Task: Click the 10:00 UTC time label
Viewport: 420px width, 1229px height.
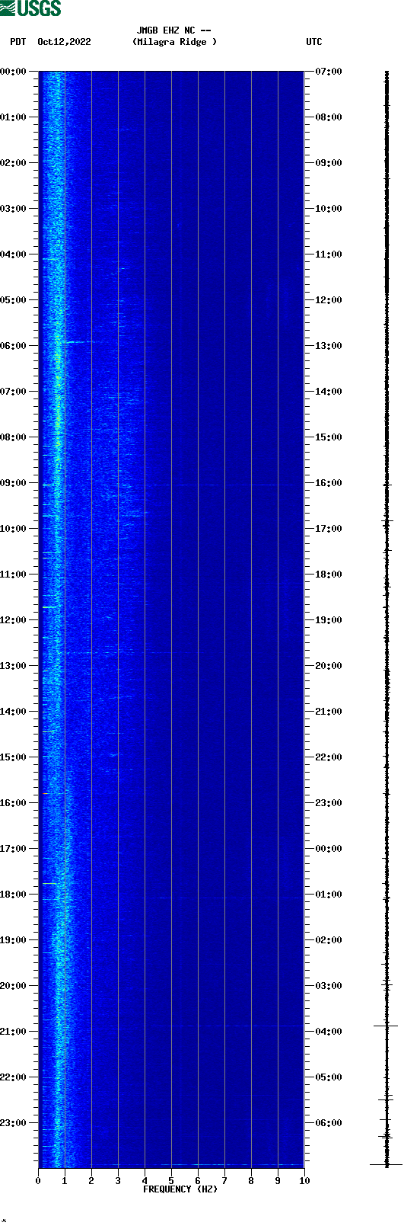Action: [x=329, y=209]
